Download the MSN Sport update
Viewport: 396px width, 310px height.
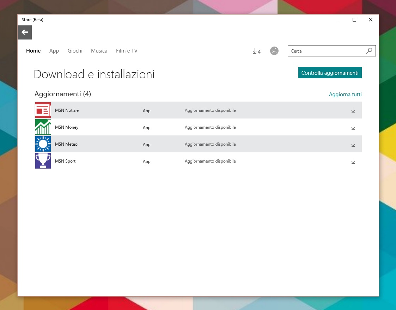(353, 161)
